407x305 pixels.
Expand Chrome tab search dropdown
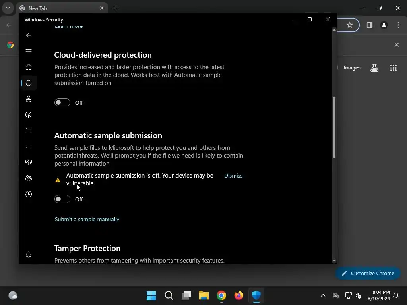pos(8,8)
